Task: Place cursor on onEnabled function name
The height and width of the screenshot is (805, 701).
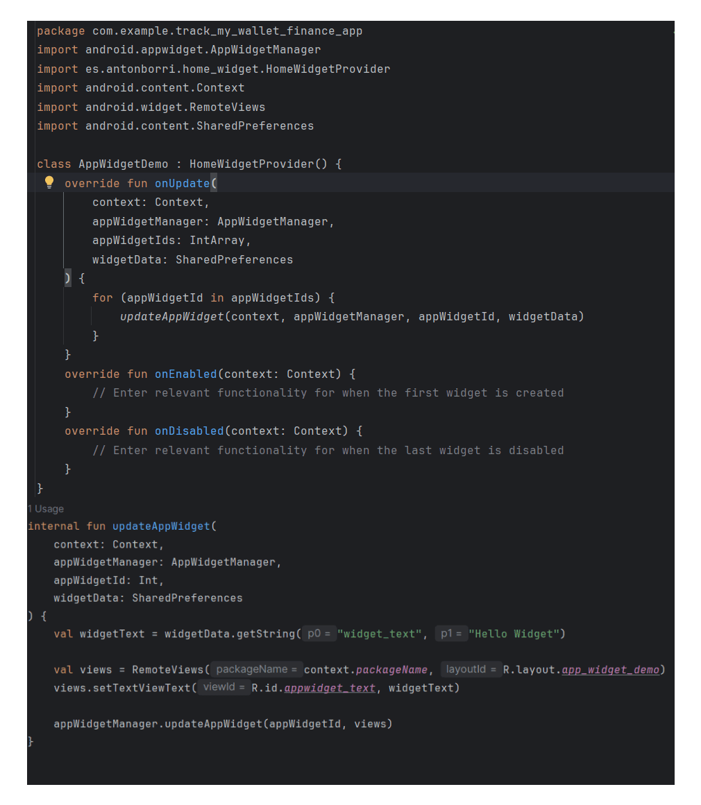Action: click(185, 374)
